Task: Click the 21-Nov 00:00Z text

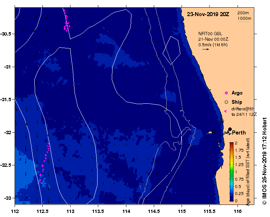Action: 213,39
